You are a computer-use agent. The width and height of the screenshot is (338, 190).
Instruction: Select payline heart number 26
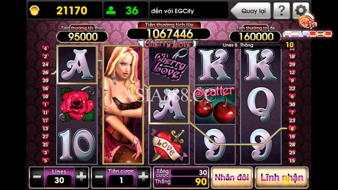click(45, 72)
